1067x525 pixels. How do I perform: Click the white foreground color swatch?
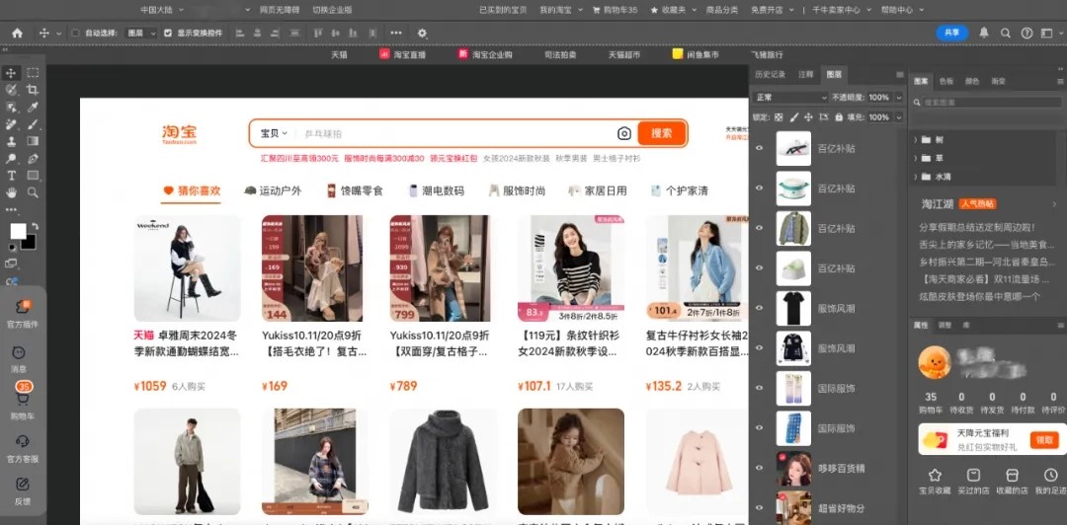pos(18,231)
